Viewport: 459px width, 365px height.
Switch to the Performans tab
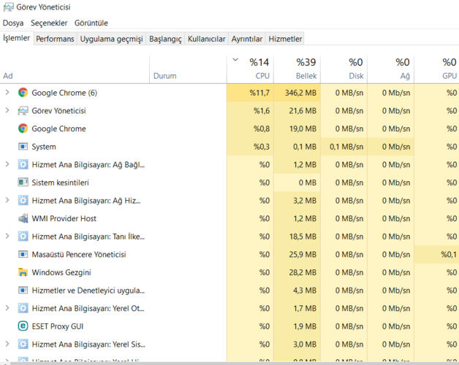coord(55,39)
